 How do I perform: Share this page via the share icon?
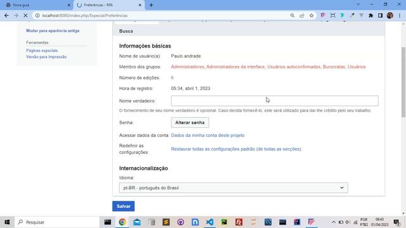click(x=302, y=15)
